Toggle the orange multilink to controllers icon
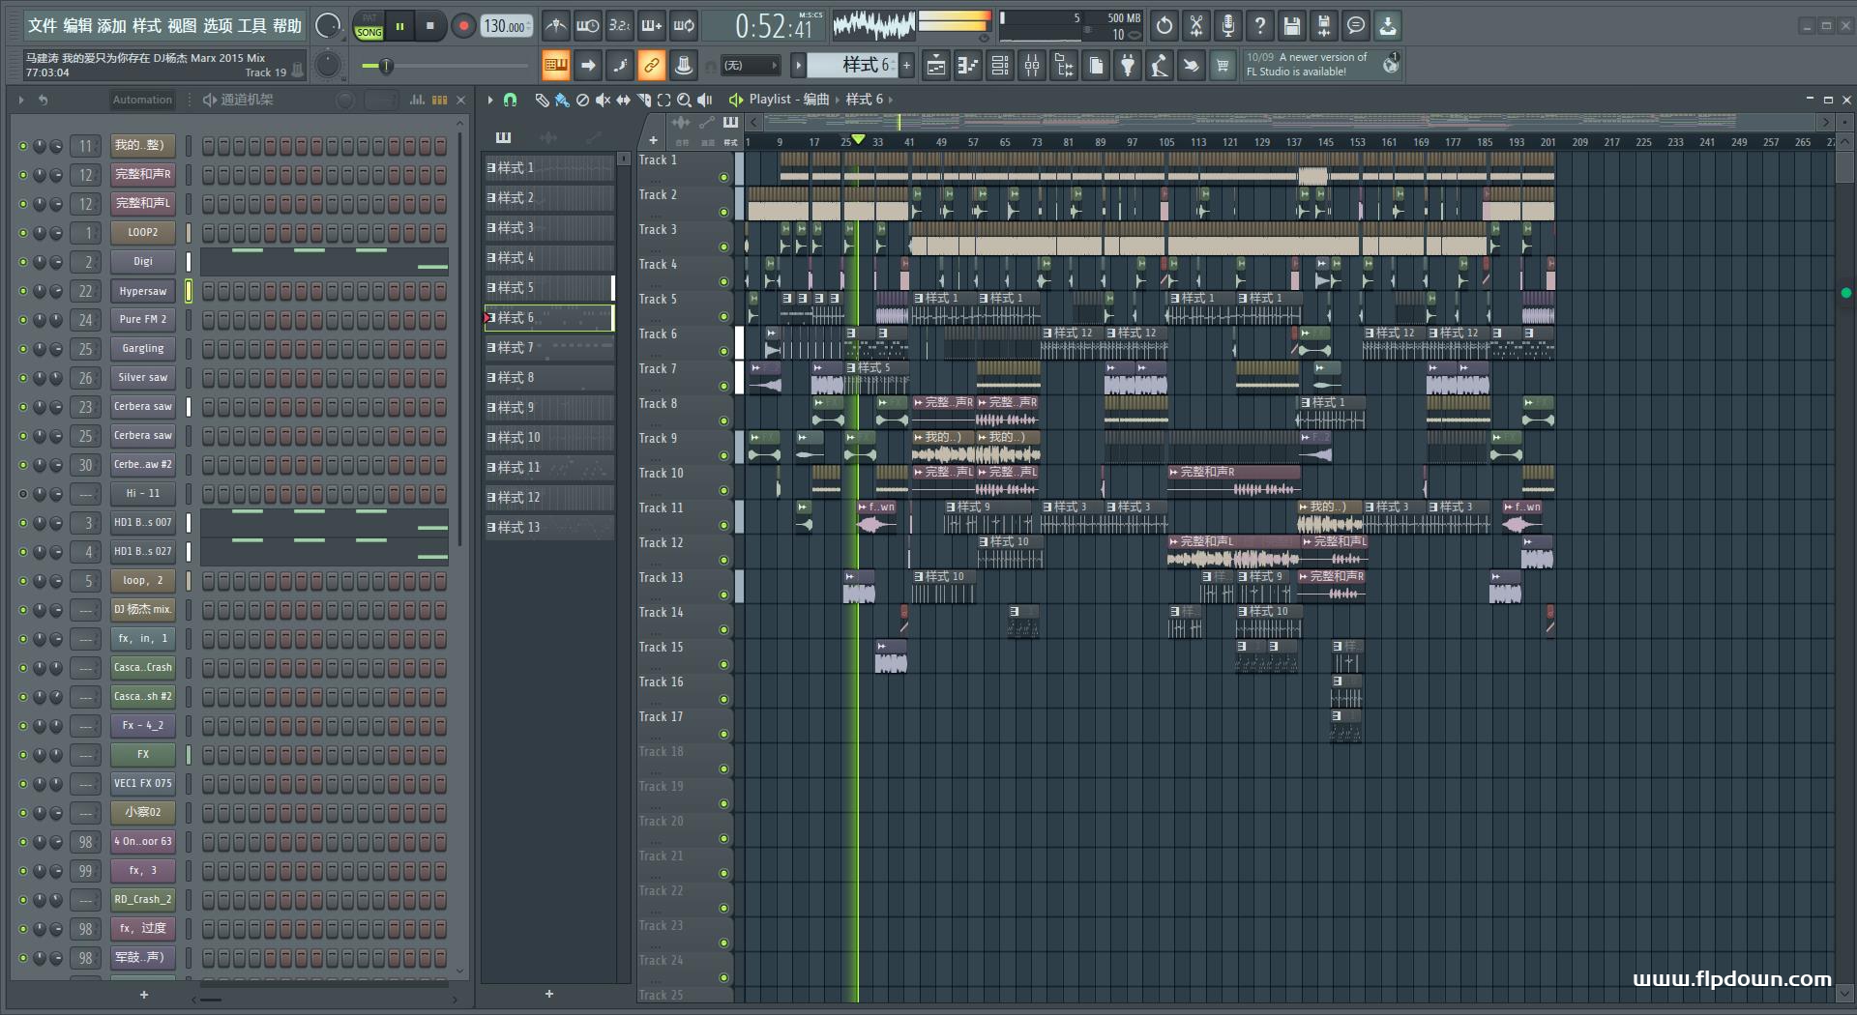 651,65
